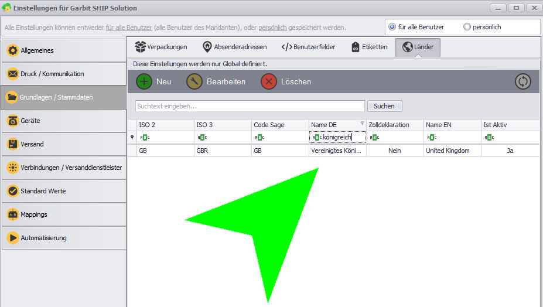This screenshot has height=307, width=543.
Task: Follow the 'für alle Benutzer' link in description
Action: [129, 28]
